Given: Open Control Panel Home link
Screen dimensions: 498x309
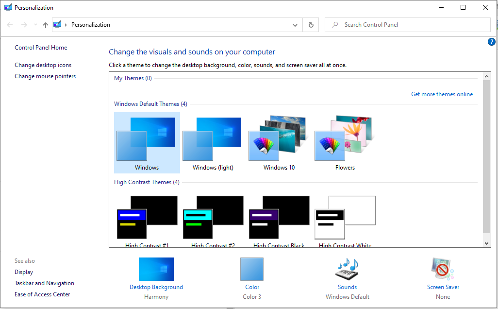Looking at the screenshot, I should 41,47.
